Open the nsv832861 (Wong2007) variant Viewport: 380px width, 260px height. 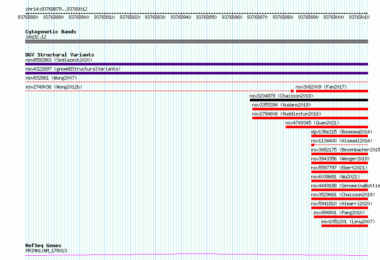pyautogui.click(x=51, y=78)
